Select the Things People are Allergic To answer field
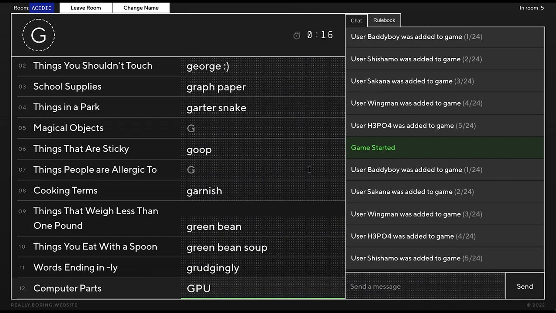556x313 pixels. pyautogui.click(x=262, y=170)
